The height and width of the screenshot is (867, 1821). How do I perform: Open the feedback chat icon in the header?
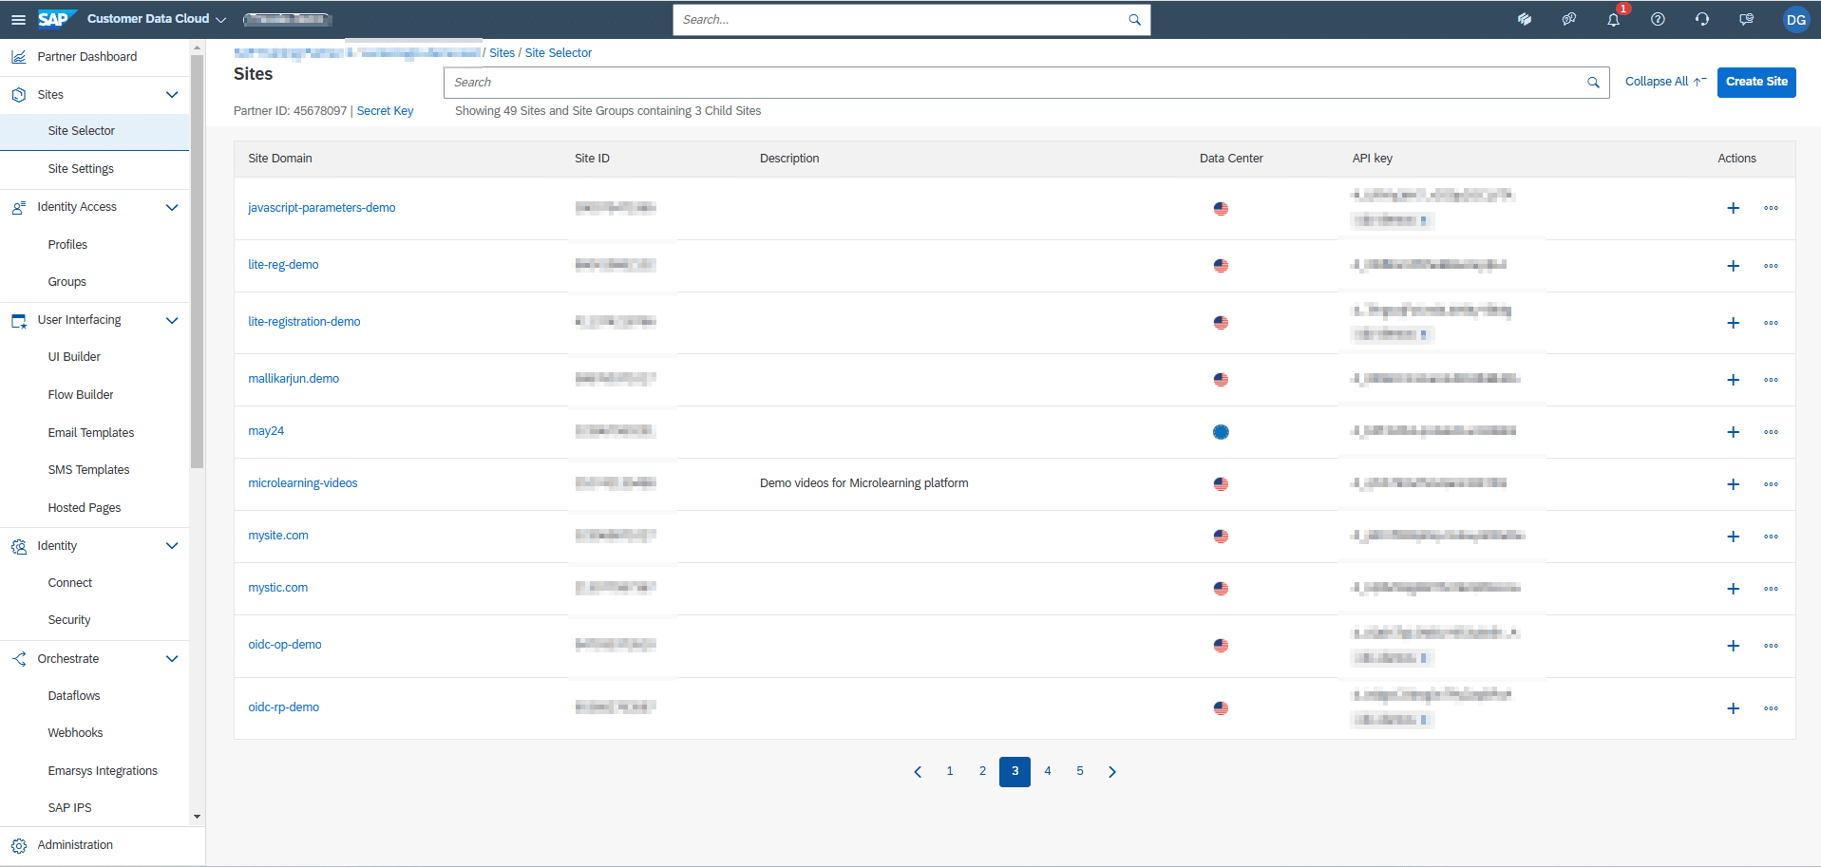click(1746, 19)
